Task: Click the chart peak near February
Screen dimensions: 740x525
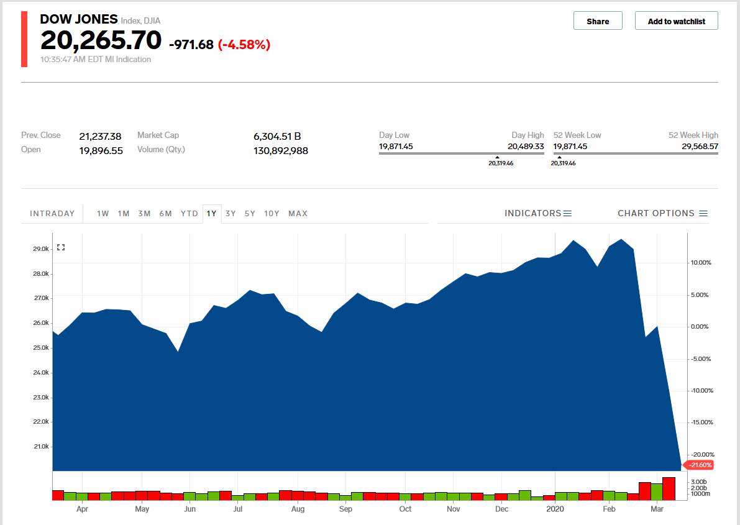Action: coord(621,240)
